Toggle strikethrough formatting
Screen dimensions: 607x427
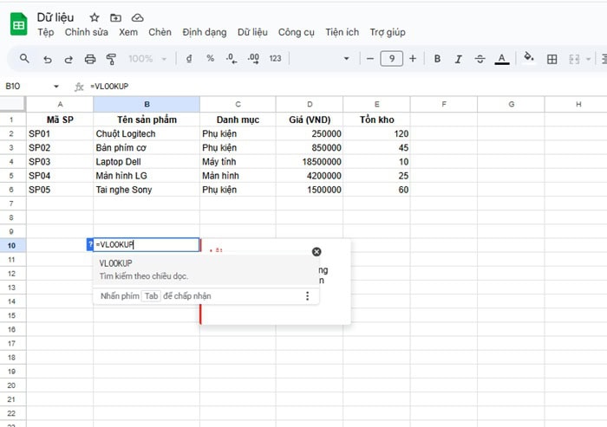pos(480,59)
